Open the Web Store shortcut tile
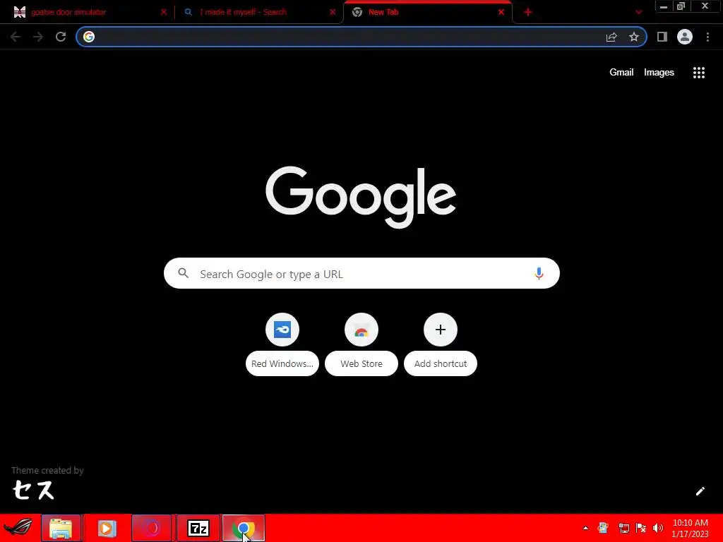The image size is (723, 542). (361, 330)
